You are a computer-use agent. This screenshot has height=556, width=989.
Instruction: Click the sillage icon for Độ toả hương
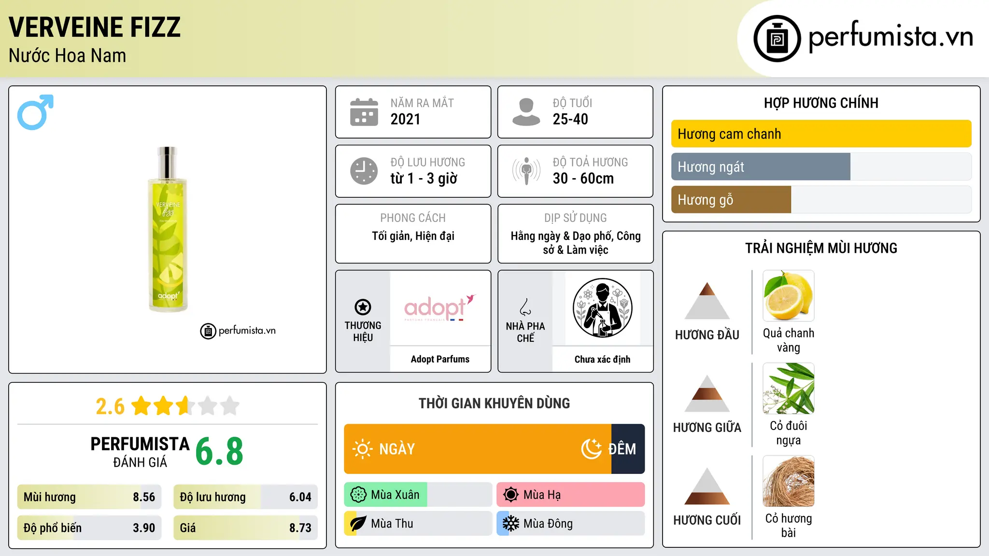point(526,171)
